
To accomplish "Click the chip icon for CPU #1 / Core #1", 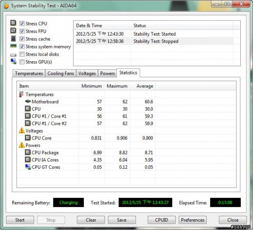I will [28, 116].
